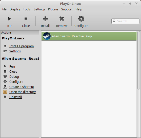
Task: Open the Support menu
Action: click(67, 9)
